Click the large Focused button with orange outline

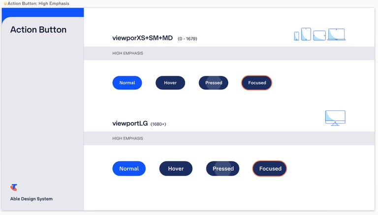270,168
